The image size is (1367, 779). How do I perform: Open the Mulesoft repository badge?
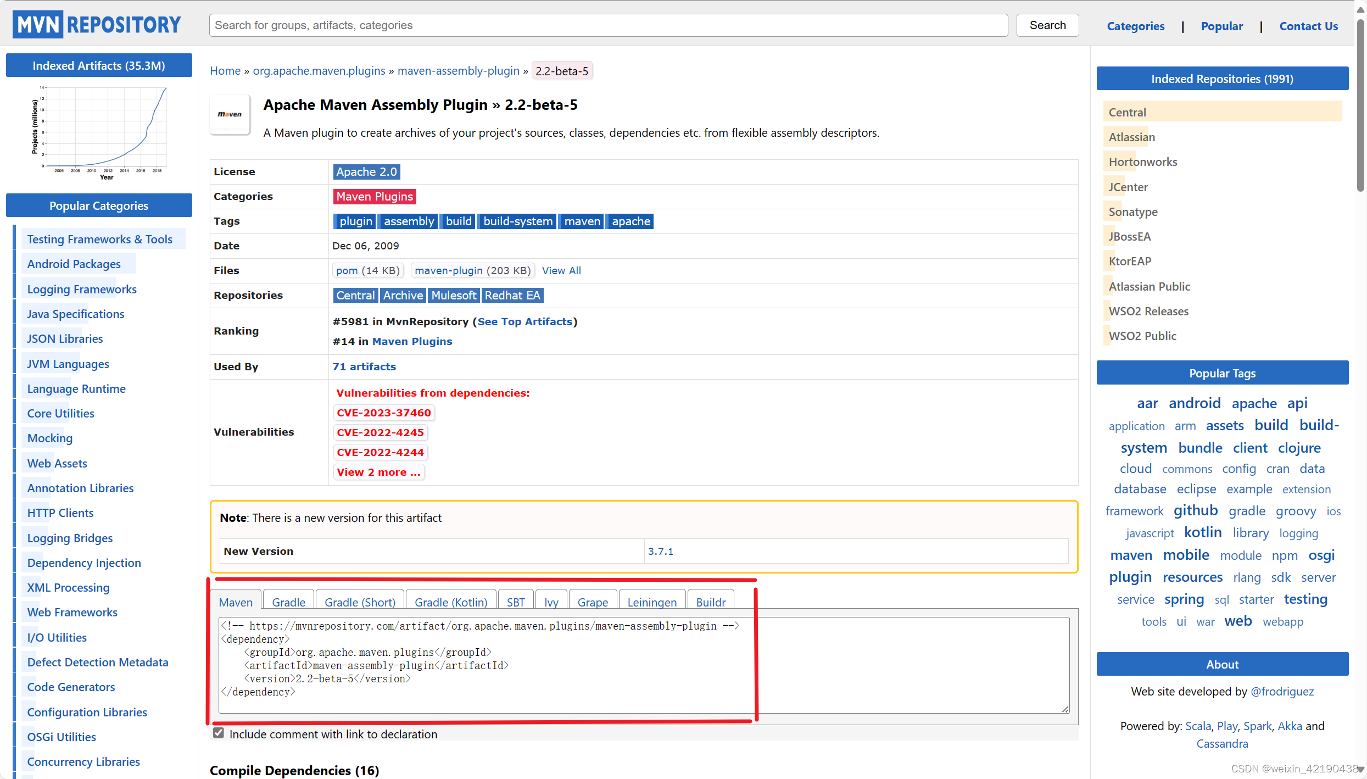(x=454, y=296)
